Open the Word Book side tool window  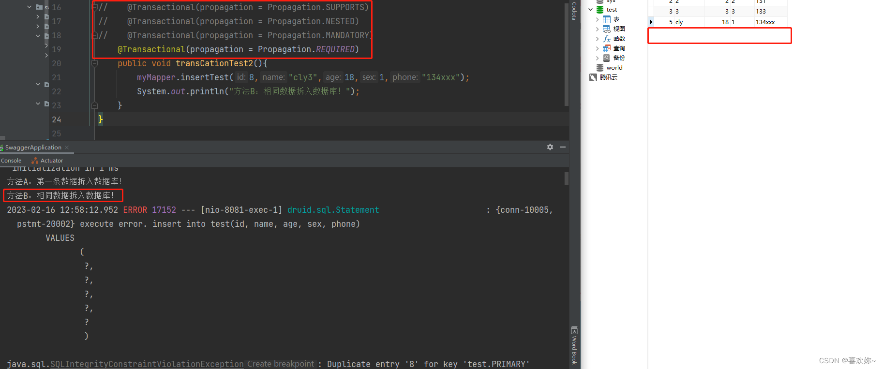coord(574,346)
